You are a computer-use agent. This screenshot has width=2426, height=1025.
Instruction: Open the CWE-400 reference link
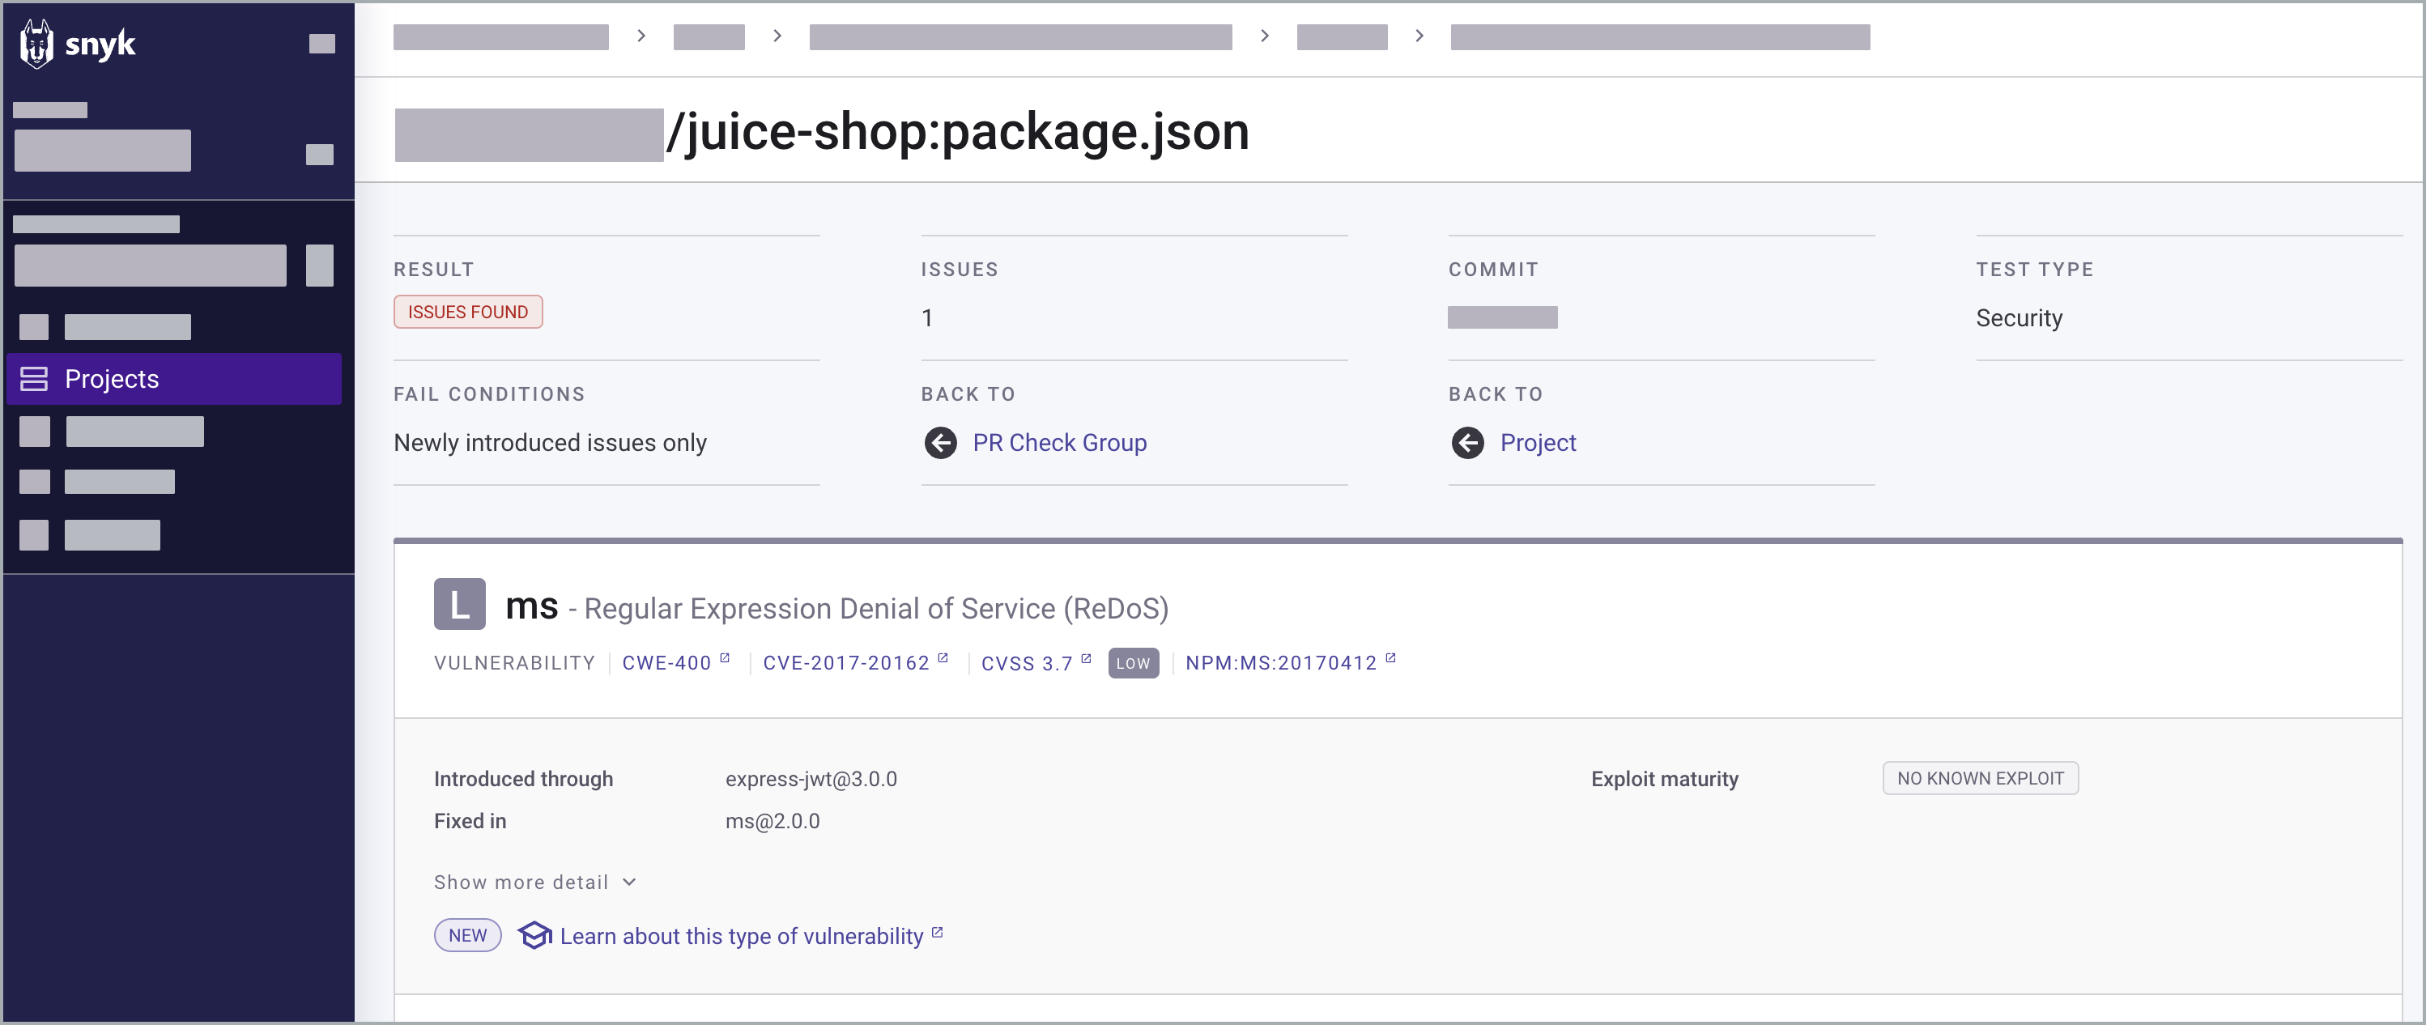click(x=666, y=662)
